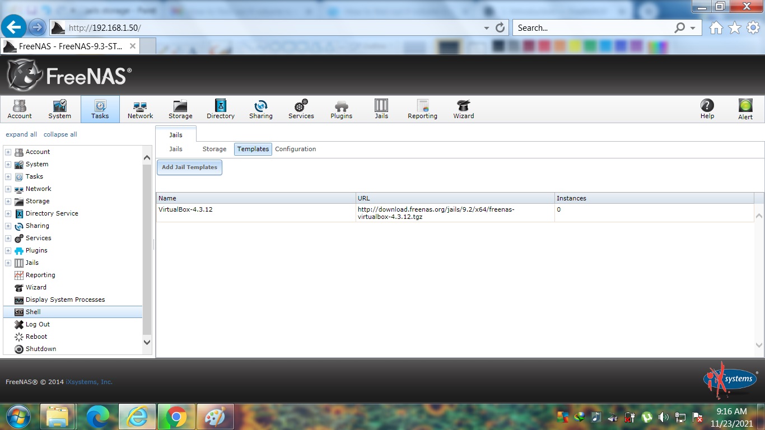Open the iXsystems, Inc. footer link
The image size is (765, 430).
click(x=89, y=382)
